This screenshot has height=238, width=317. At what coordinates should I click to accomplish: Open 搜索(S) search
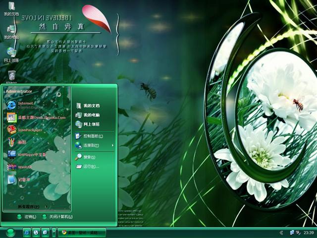(85, 157)
